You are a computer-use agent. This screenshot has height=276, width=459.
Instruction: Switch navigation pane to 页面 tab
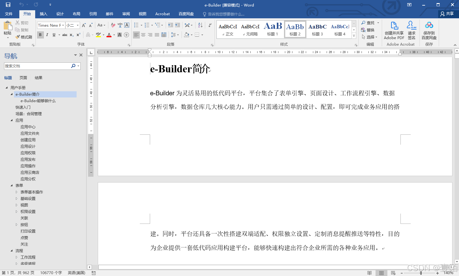23,78
